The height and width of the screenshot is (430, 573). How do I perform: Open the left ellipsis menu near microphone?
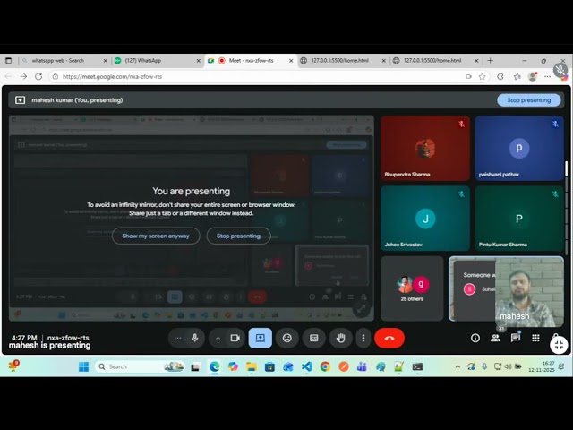[177, 338]
